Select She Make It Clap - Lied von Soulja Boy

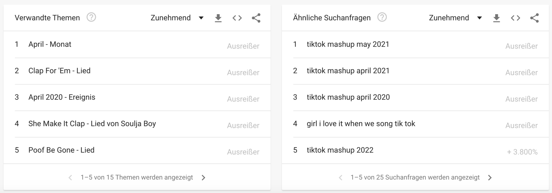coord(92,123)
